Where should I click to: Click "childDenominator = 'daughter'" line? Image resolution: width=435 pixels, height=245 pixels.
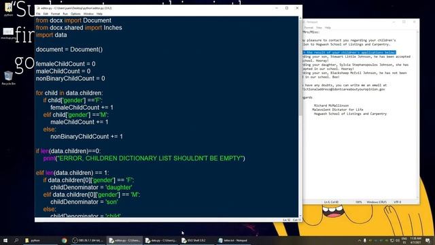91,187
